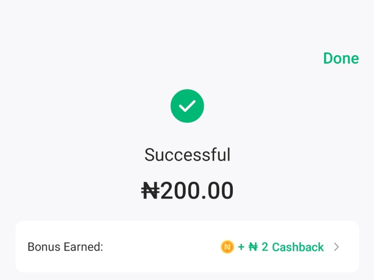Click the number 2 in cashback bonus
The image size is (374, 280).
point(265,247)
